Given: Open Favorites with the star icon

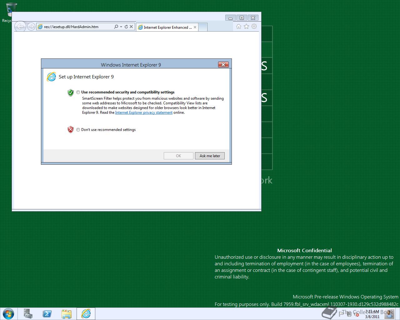Looking at the screenshot, I should (246, 27).
